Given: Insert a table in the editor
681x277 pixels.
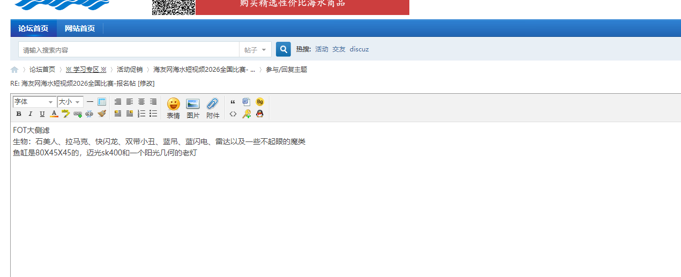Looking at the screenshot, I should (102, 101).
